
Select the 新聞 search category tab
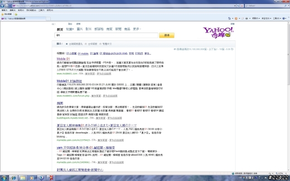coord(118,29)
